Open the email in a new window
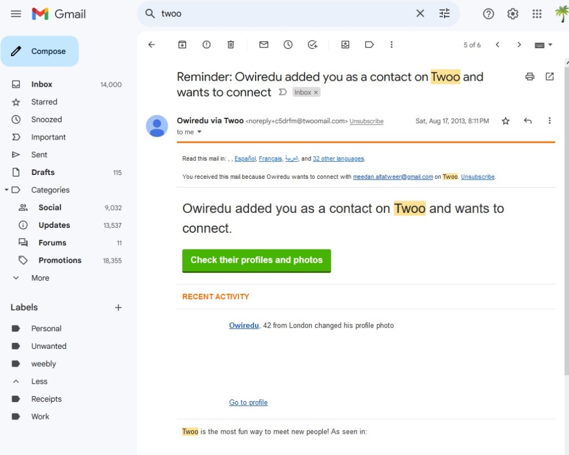Viewport: 569px width, 455px height. (x=550, y=77)
